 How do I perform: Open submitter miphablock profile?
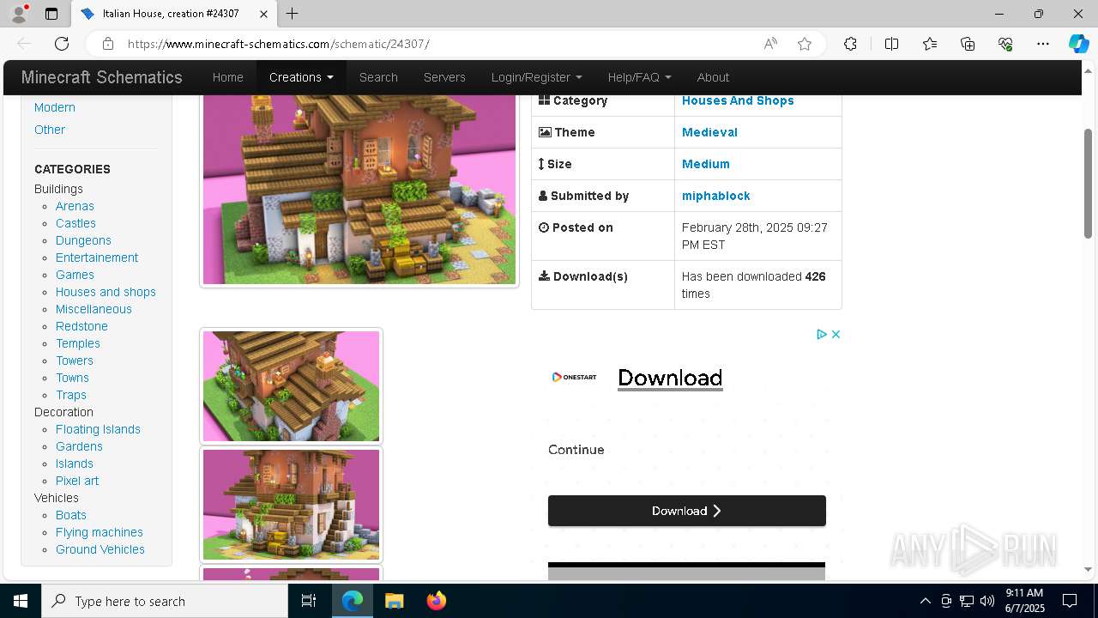tap(715, 196)
